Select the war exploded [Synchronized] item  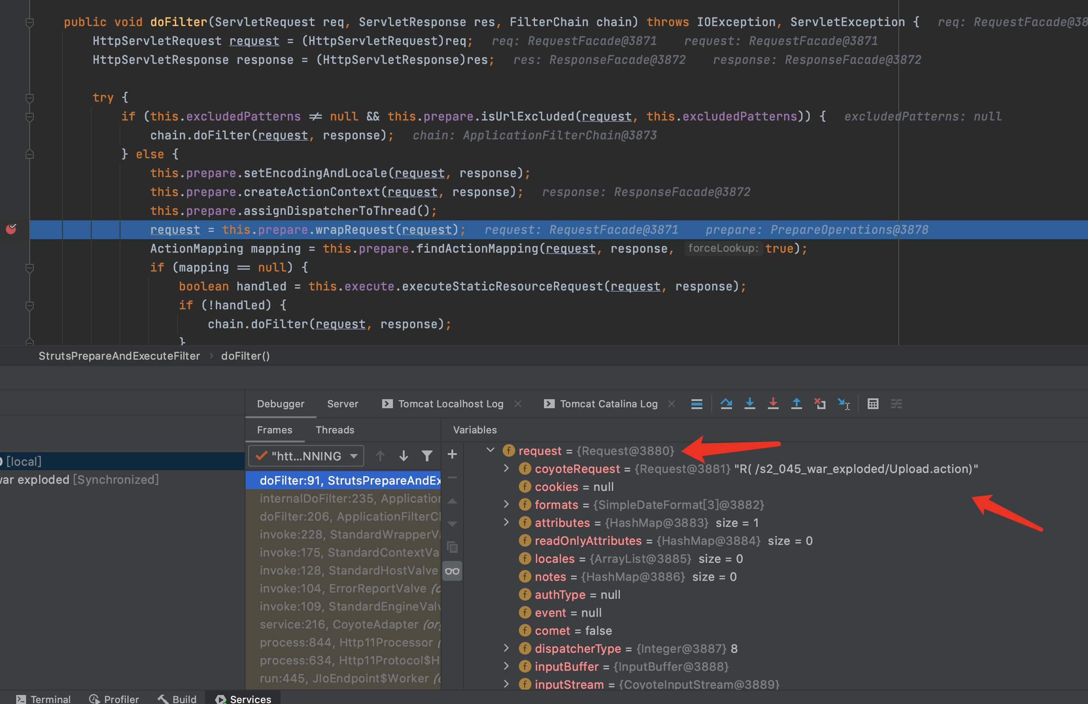coord(80,479)
